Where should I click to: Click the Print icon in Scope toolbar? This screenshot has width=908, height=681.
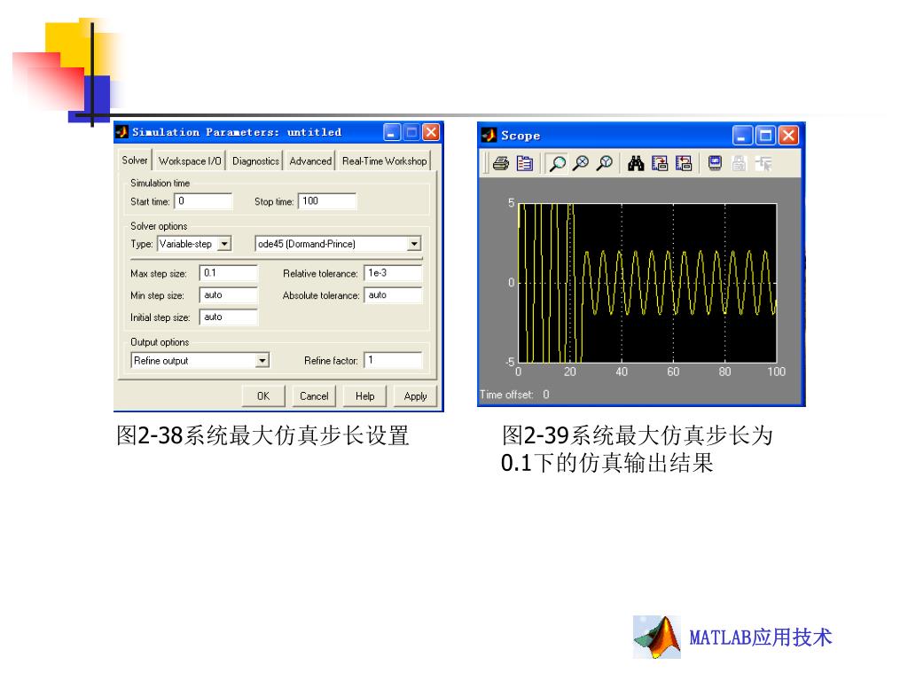click(x=501, y=164)
